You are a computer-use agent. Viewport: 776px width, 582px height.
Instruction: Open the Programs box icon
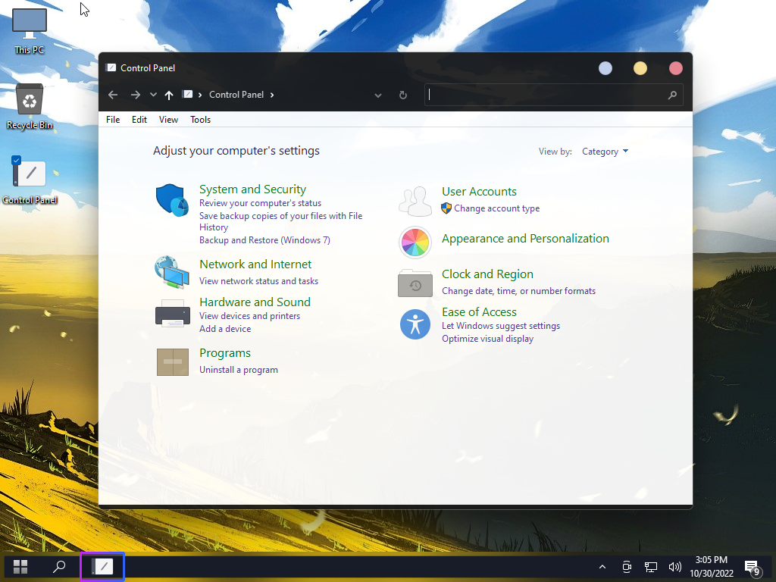[173, 361]
